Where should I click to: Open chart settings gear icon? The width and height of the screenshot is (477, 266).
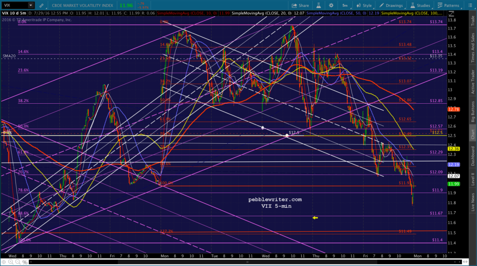click(331, 6)
